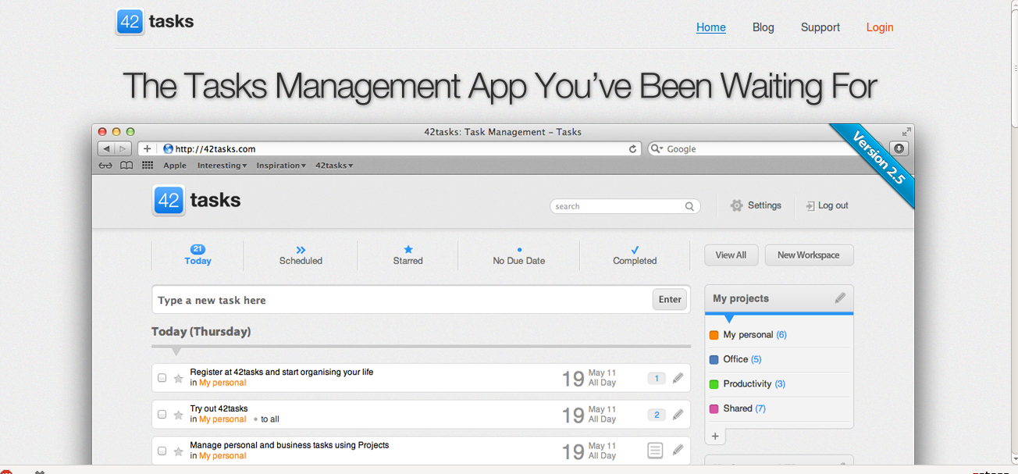
Task: Click the Enter button to add the task
Action: tap(670, 299)
